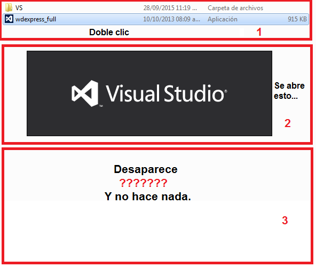Click the 915 KB size value
The width and height of the screenshot is (316, 267).
point(297,19)
